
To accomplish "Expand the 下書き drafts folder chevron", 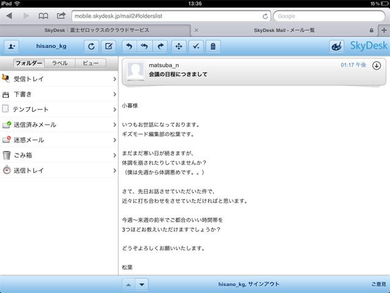I will 115,94.
